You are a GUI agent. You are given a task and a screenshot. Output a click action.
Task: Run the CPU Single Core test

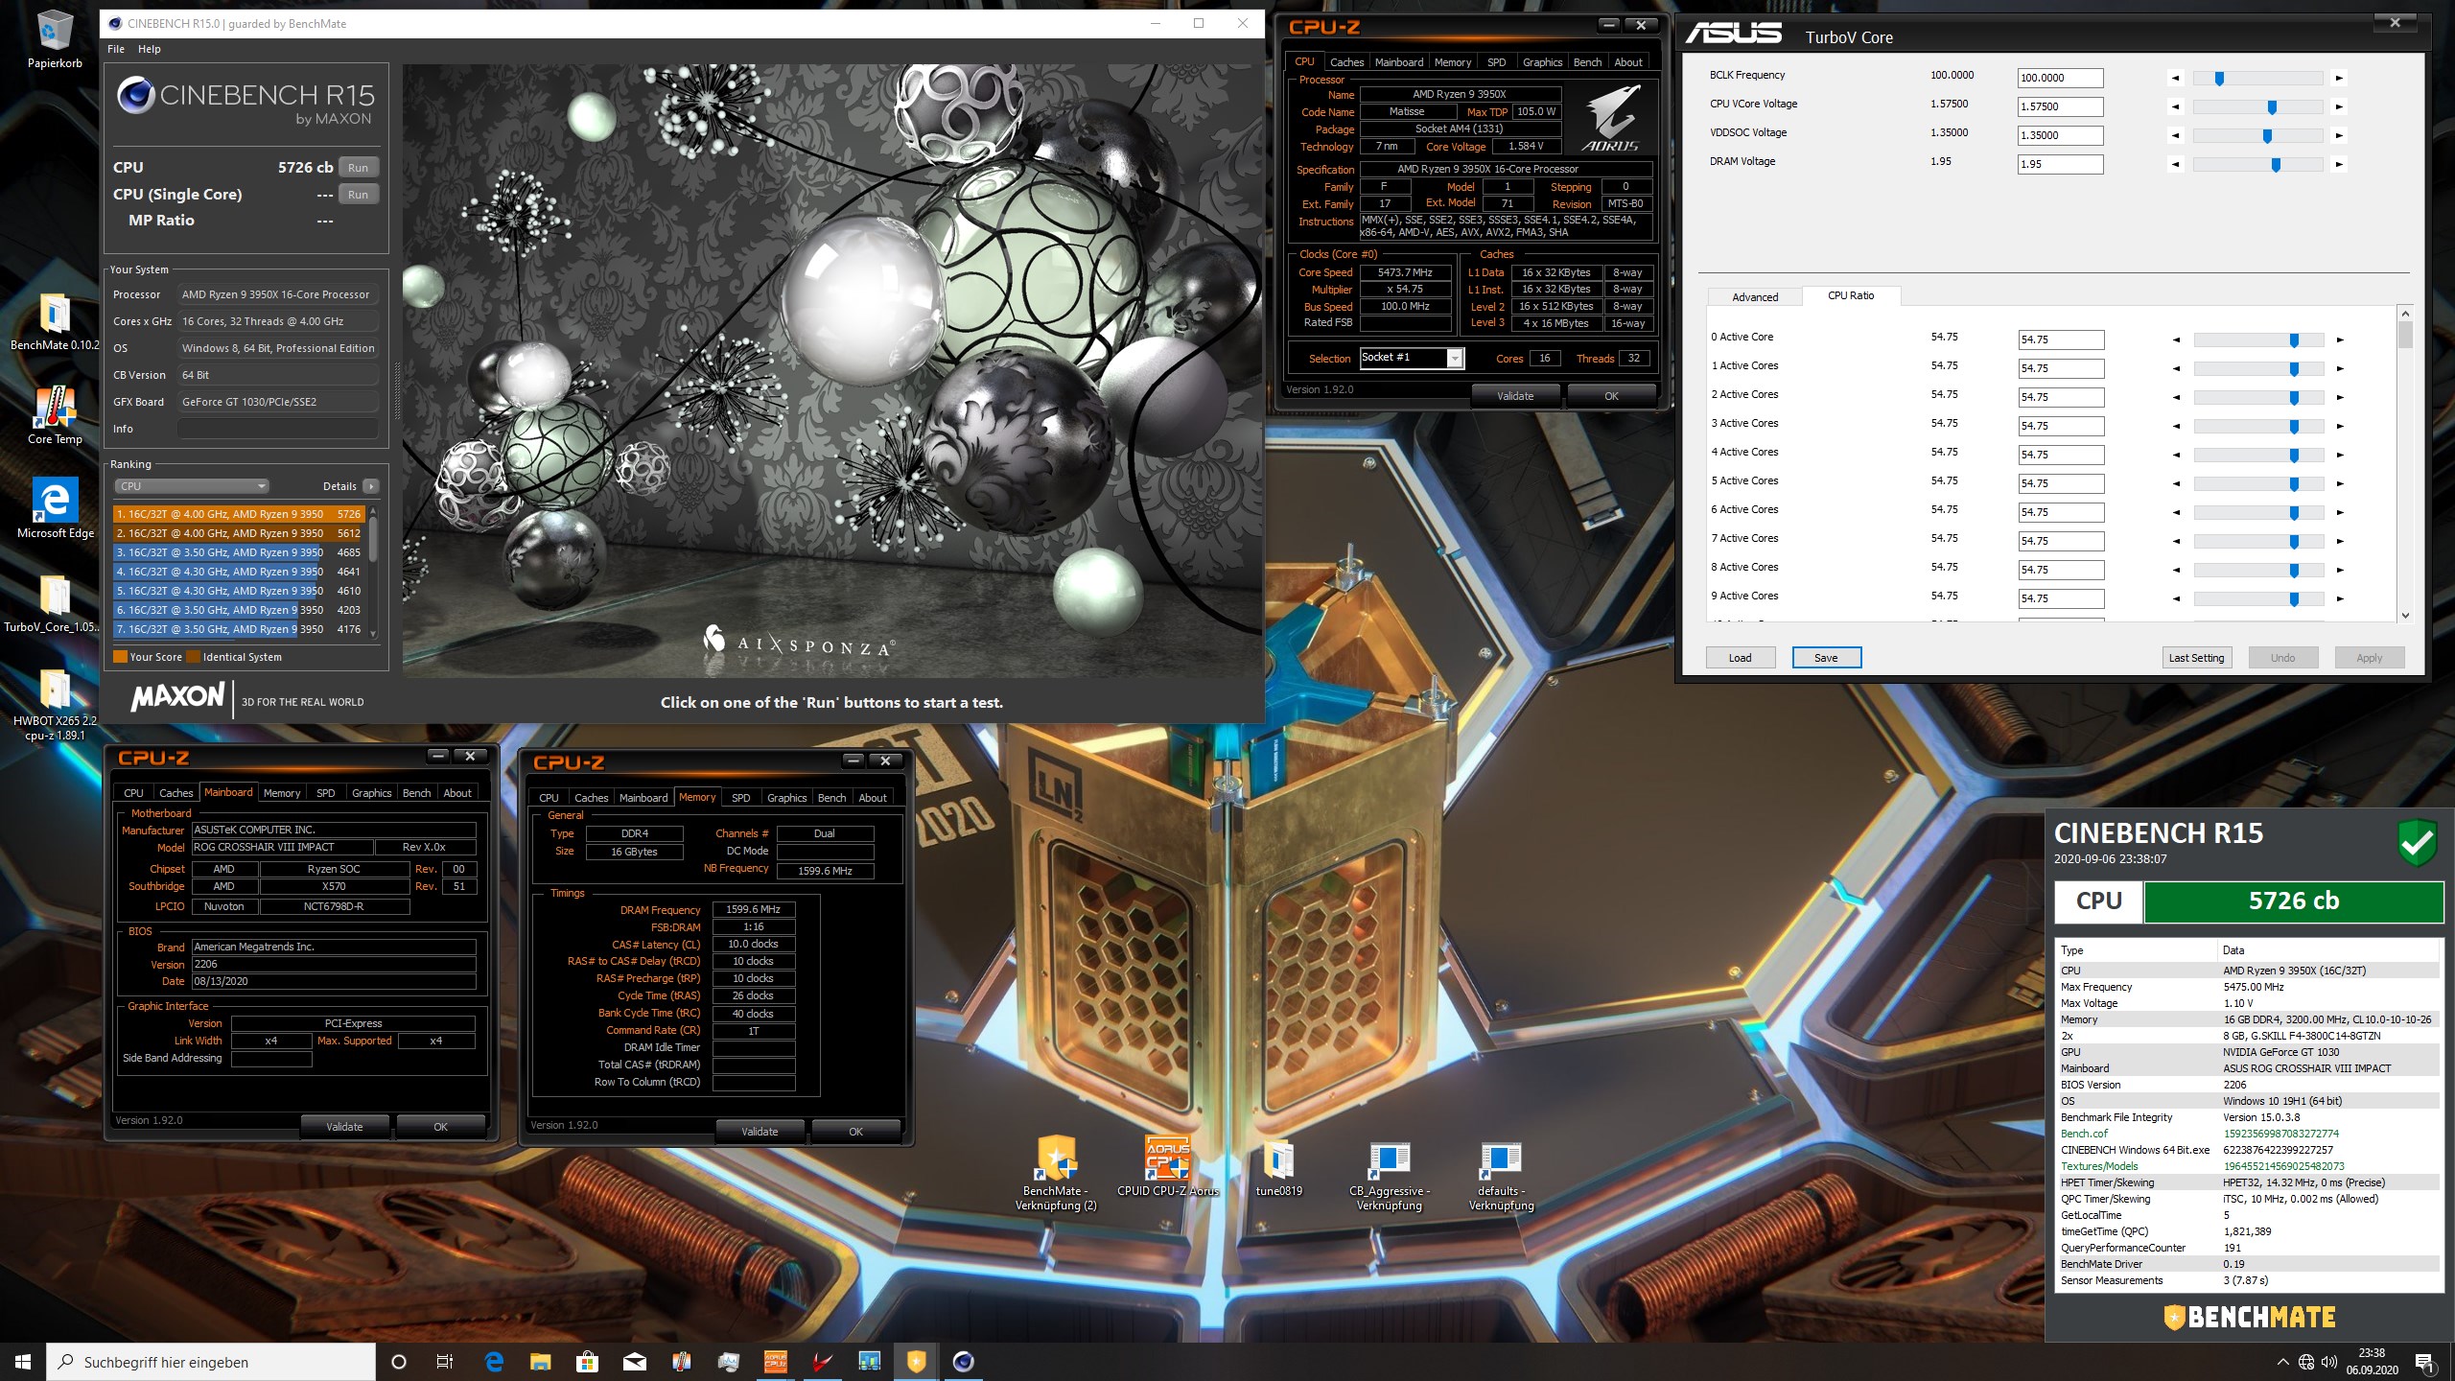pos(358,195)
